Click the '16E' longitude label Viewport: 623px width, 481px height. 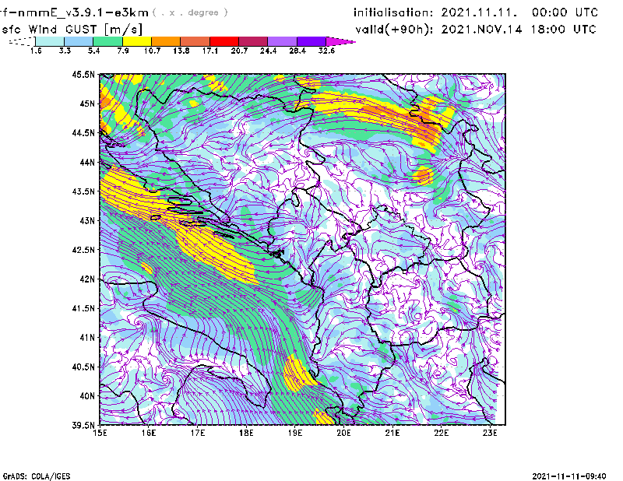149,433
